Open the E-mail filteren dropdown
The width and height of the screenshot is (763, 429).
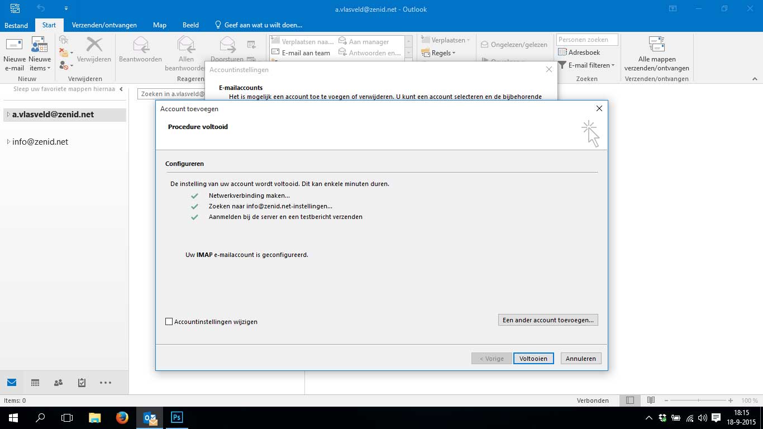[x=586, y=65]
